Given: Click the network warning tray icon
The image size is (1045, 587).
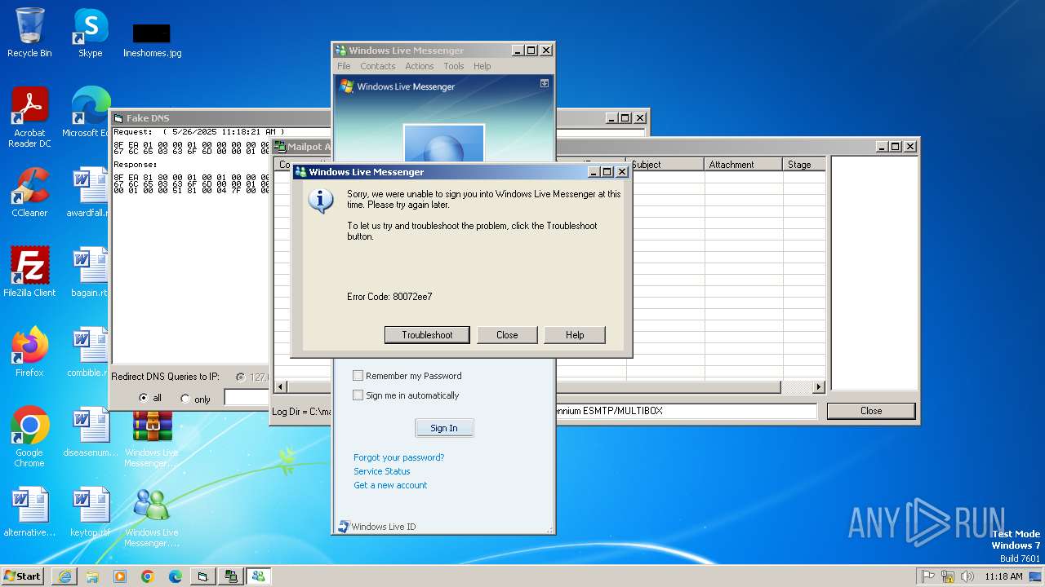Looking at the screenshot, I should pyautogui.click(x=948, y=576).
